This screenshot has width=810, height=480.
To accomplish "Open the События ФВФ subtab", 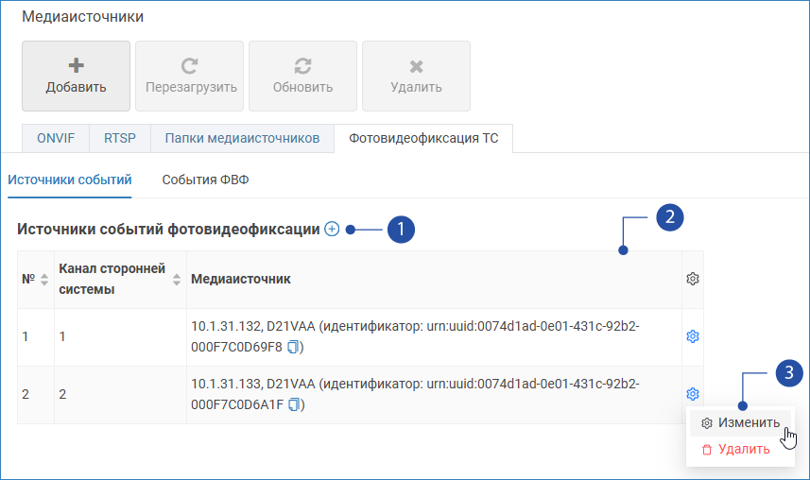I will click(x=205, y=180).
